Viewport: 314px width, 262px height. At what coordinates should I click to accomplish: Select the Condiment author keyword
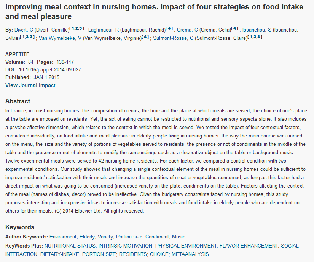point(157,237)
